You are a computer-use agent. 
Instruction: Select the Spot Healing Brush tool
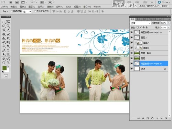4,34
